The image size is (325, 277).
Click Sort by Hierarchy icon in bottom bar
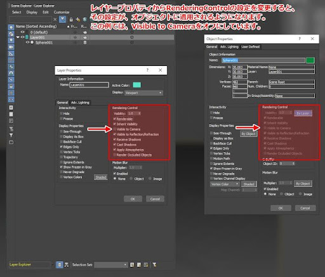point(67,265)
